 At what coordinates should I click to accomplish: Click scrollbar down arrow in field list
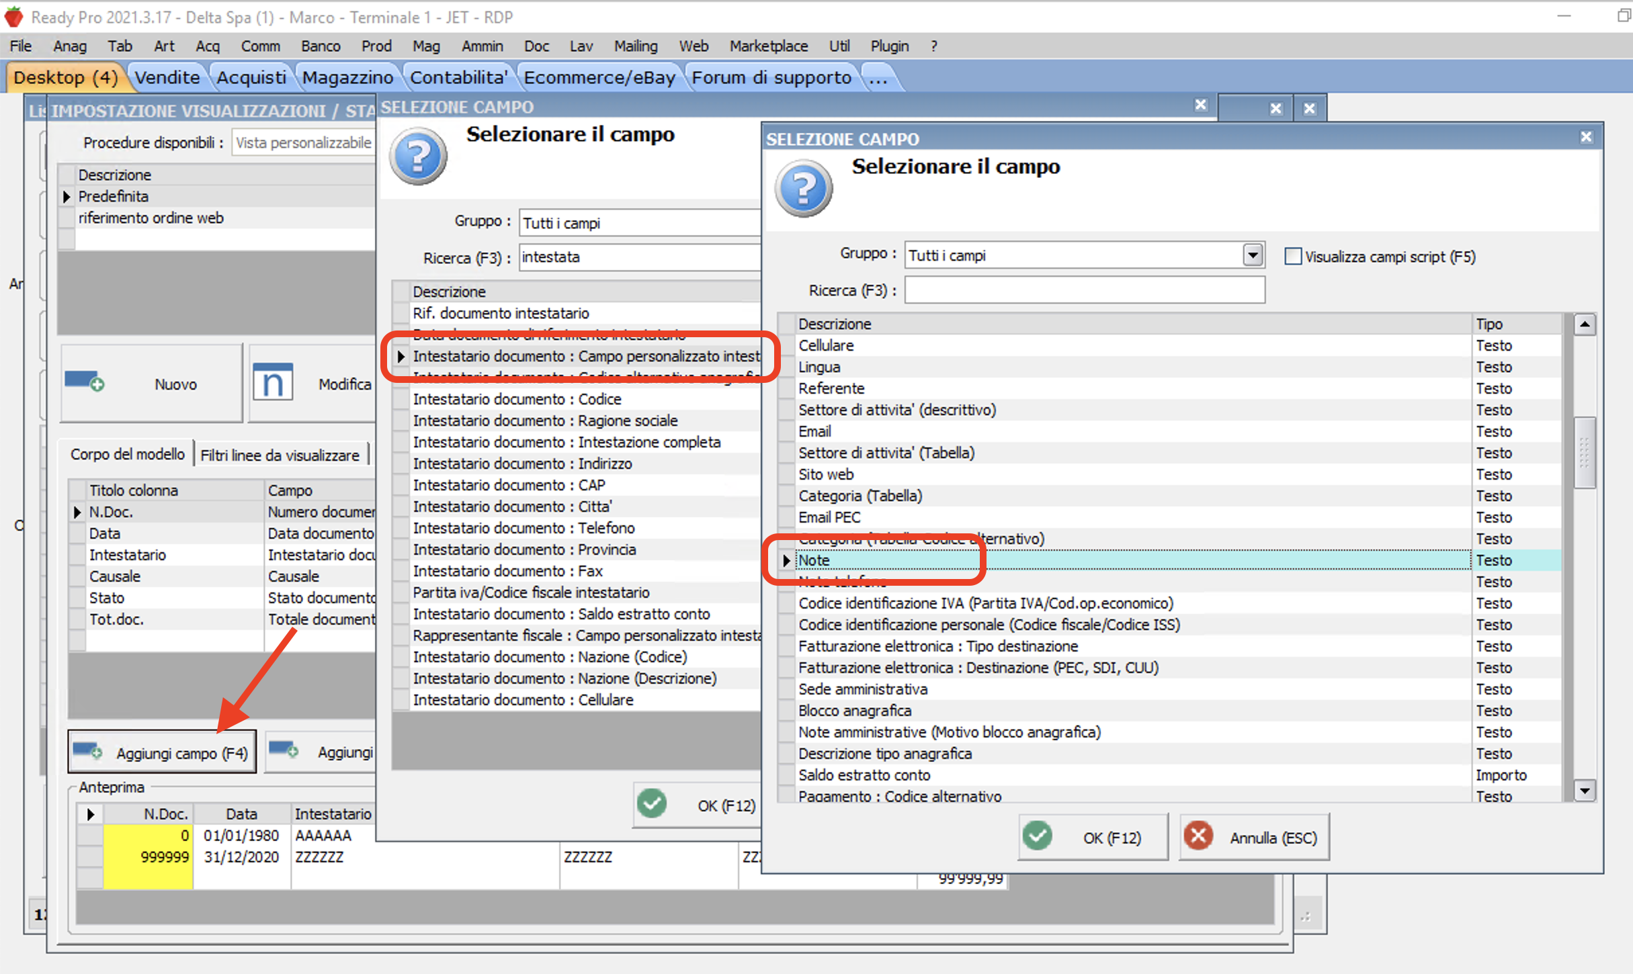[x=1585, y=791]
